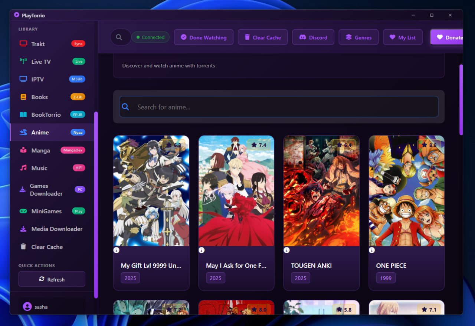
Task: Open the May I Ask for One F... poster
Action: tap(236, 191)
